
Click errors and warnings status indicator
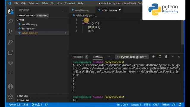click(37, 105)
